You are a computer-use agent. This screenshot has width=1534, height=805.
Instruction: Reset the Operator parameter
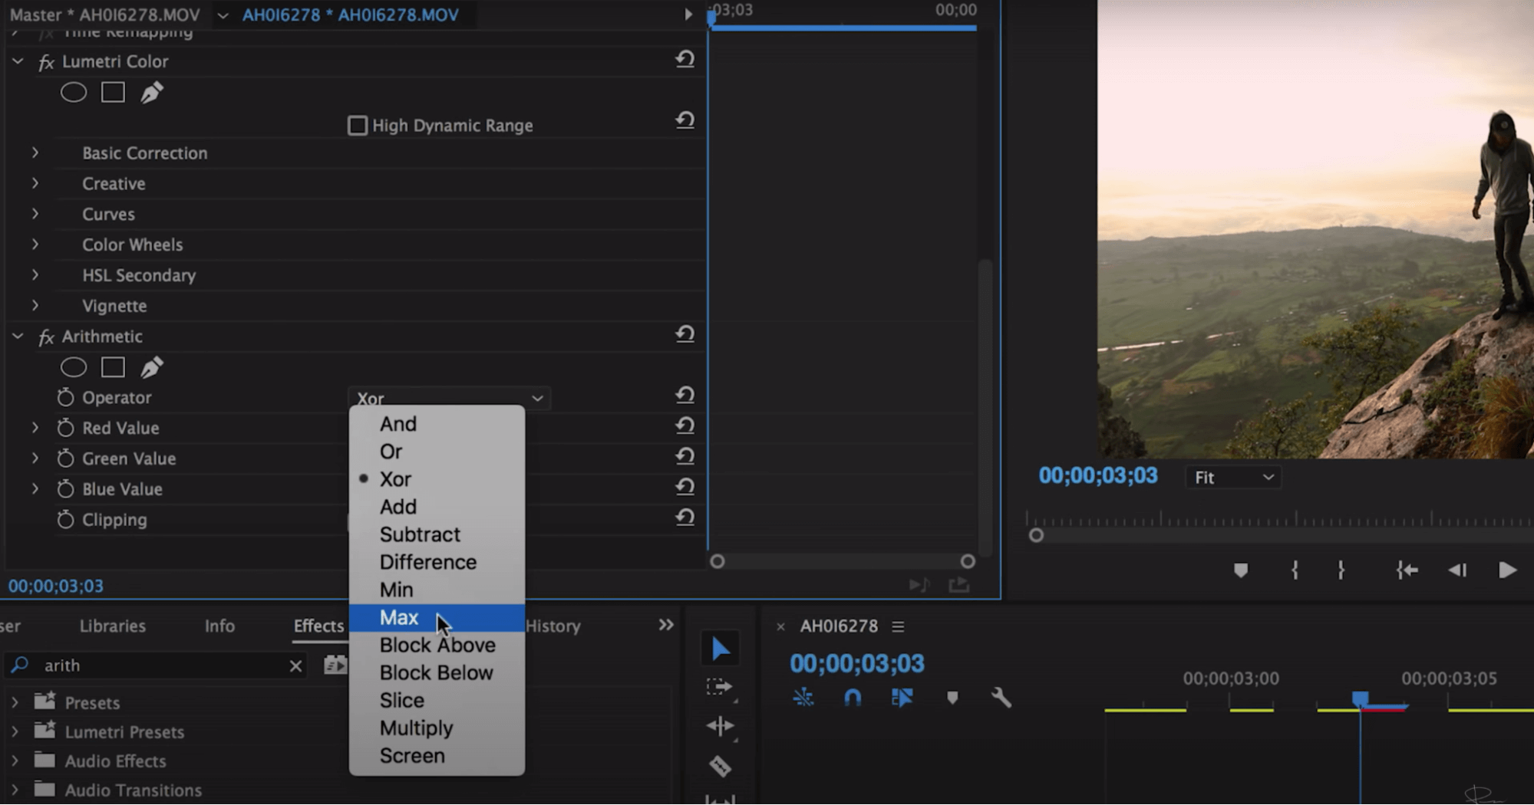(685, 396)
